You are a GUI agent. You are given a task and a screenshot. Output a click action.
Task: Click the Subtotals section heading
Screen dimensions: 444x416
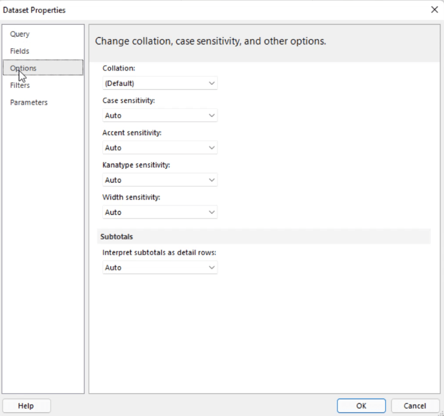[x=117, y=236]
